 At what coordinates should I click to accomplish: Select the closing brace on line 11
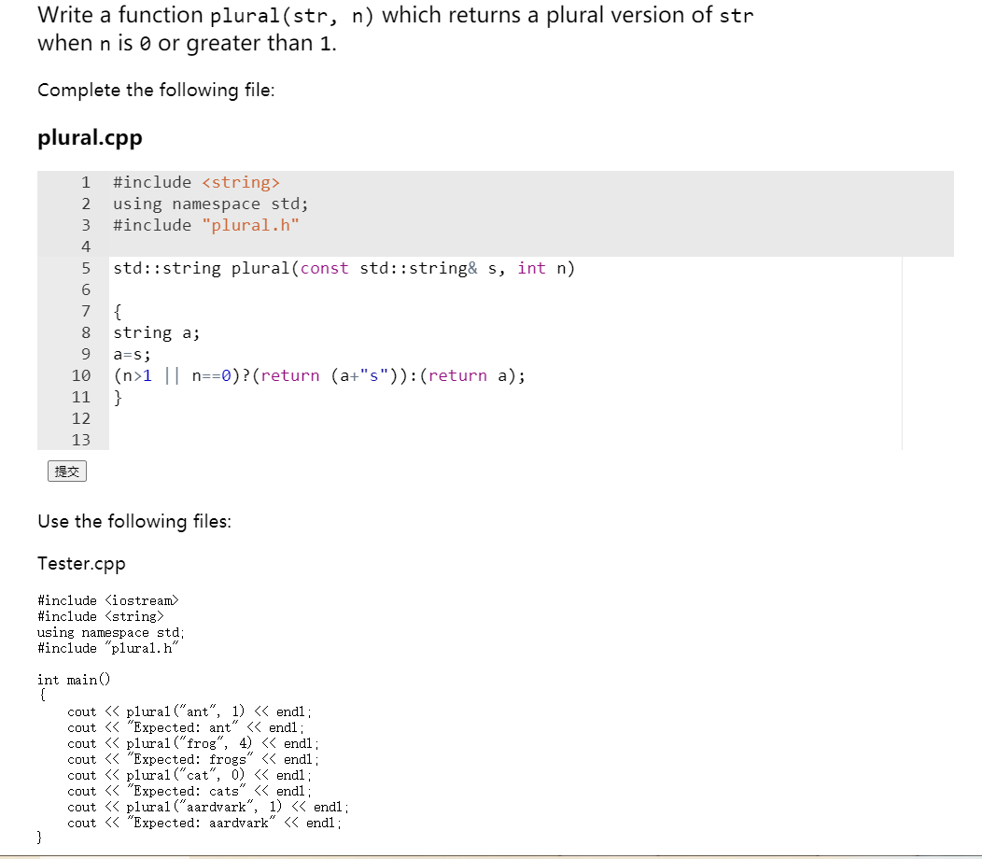click(x=117, y=397)
